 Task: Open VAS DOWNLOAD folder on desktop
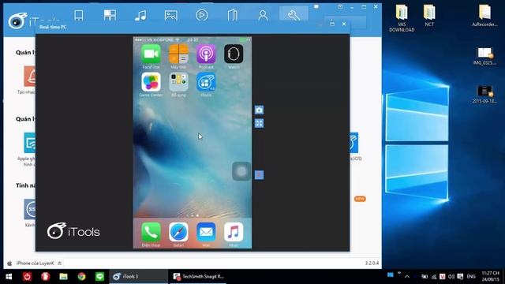pos(402,18)
